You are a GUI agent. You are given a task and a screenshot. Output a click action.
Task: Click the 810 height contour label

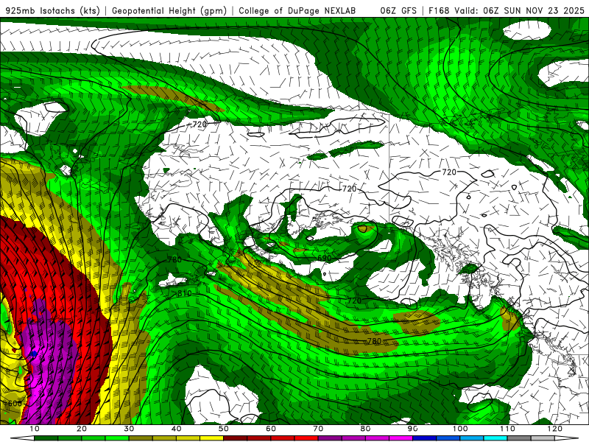click(185, 293)
